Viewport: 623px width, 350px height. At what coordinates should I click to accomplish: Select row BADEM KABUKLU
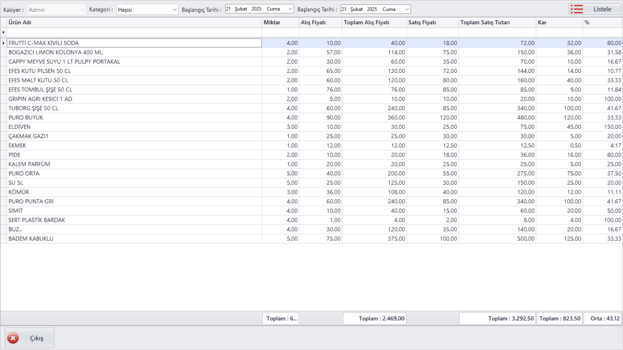click(x=311, y=239)
